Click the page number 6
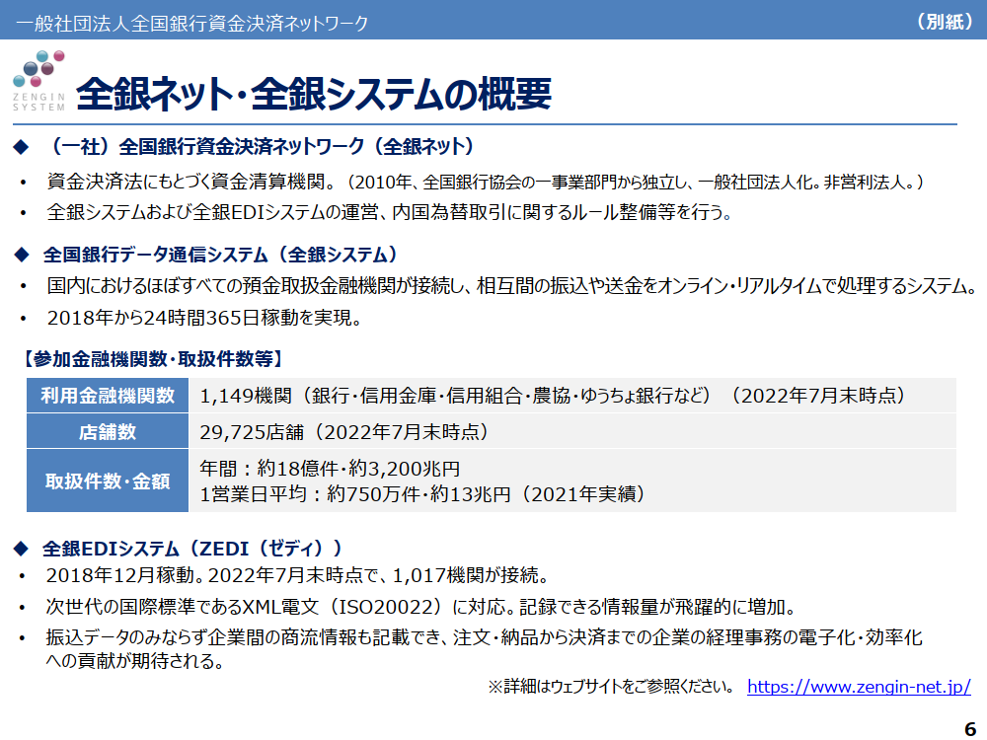 [970, 728]
